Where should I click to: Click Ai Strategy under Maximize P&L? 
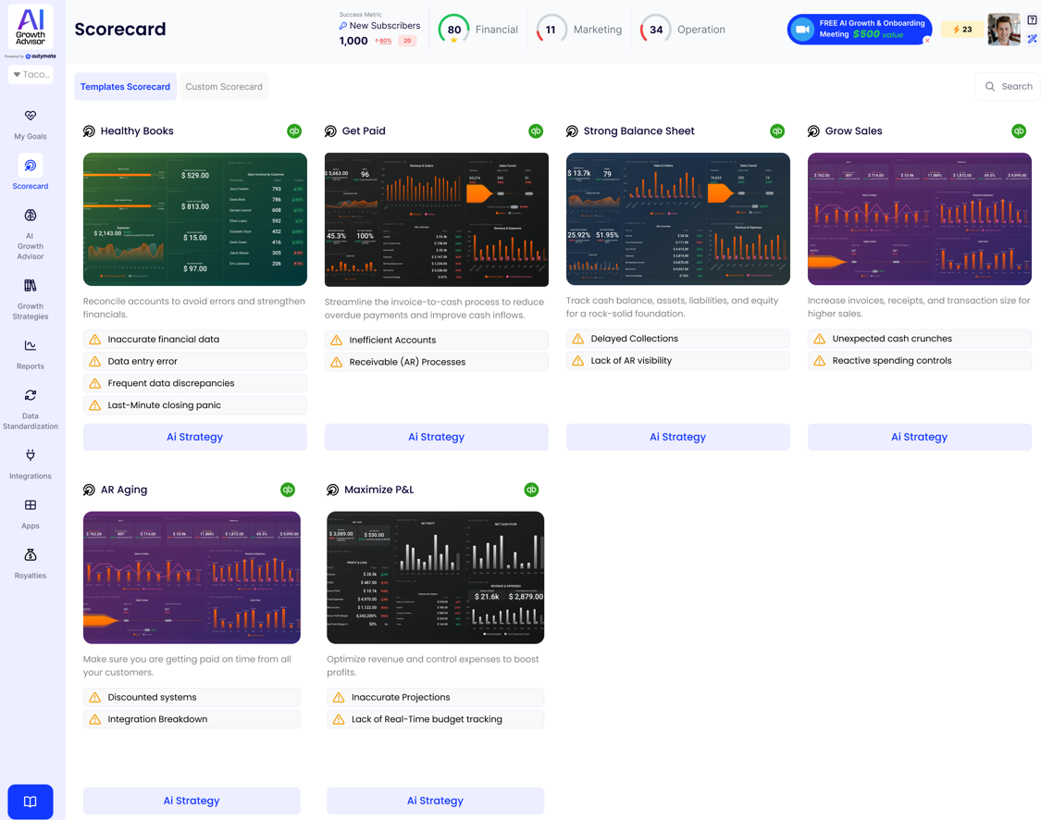tap(435, 801)
